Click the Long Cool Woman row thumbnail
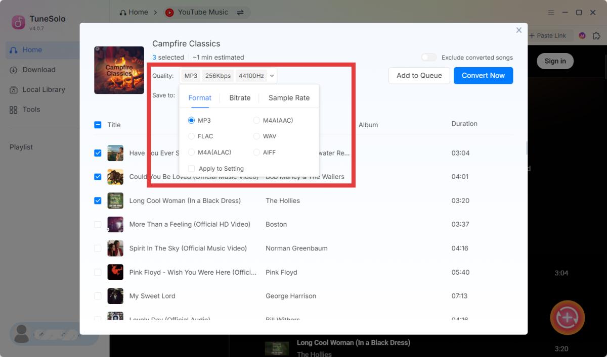 click(x=115, y=200)
